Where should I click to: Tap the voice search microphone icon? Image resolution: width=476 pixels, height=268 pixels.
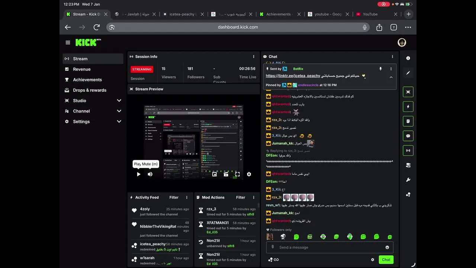[x=364, y=27]
